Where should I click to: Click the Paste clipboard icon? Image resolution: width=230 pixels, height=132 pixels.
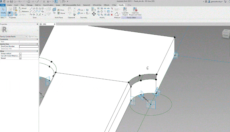pyautogui.click(x=70, y=11)
